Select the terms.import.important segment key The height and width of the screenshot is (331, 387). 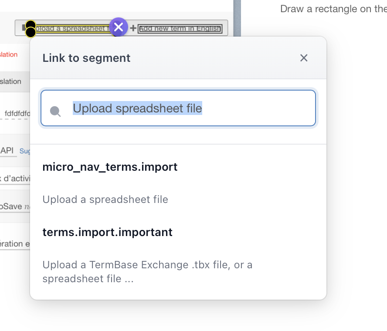tap(107, 232)
